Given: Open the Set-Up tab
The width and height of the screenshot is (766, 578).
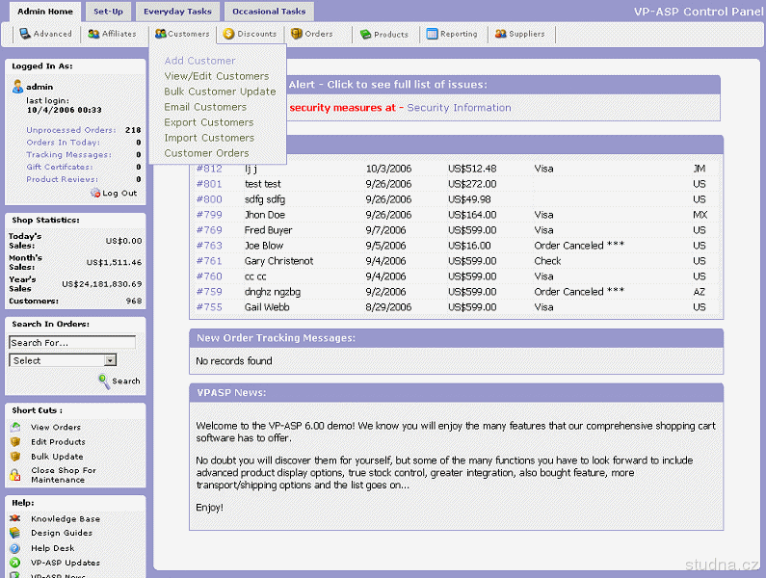Looking at the screenshot, I should click(107, 12).
